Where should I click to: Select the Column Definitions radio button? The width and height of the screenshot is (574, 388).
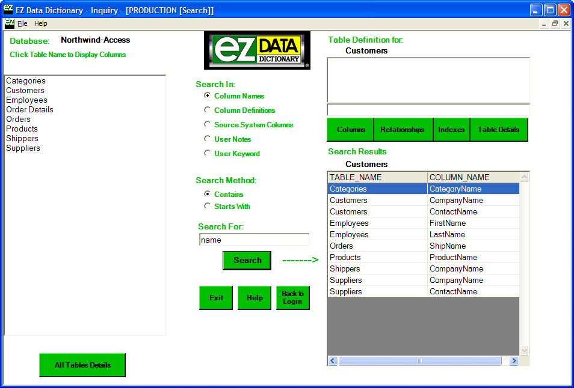coord(208,110)
